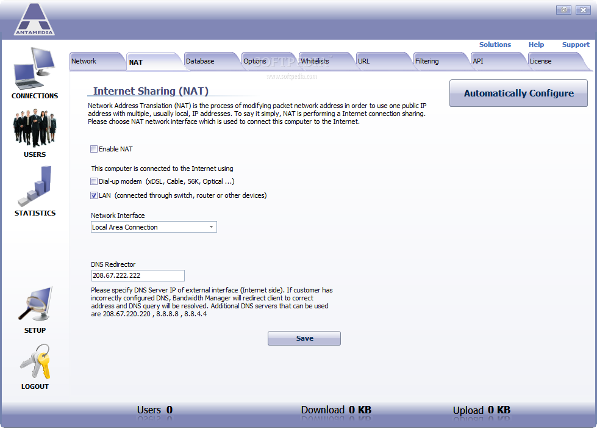The width and height of the screenshot is (597, 428).
Task: Restore the window using title bar button
Action: point(563,10)
